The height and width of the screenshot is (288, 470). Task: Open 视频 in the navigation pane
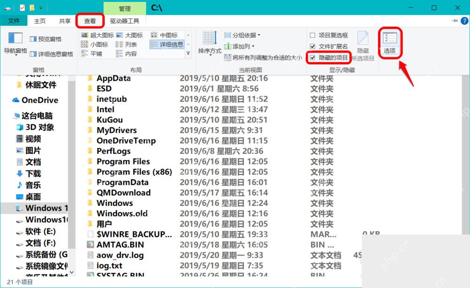29,139
